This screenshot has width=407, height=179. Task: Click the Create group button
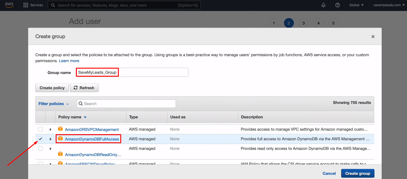(x=358, y=173)
